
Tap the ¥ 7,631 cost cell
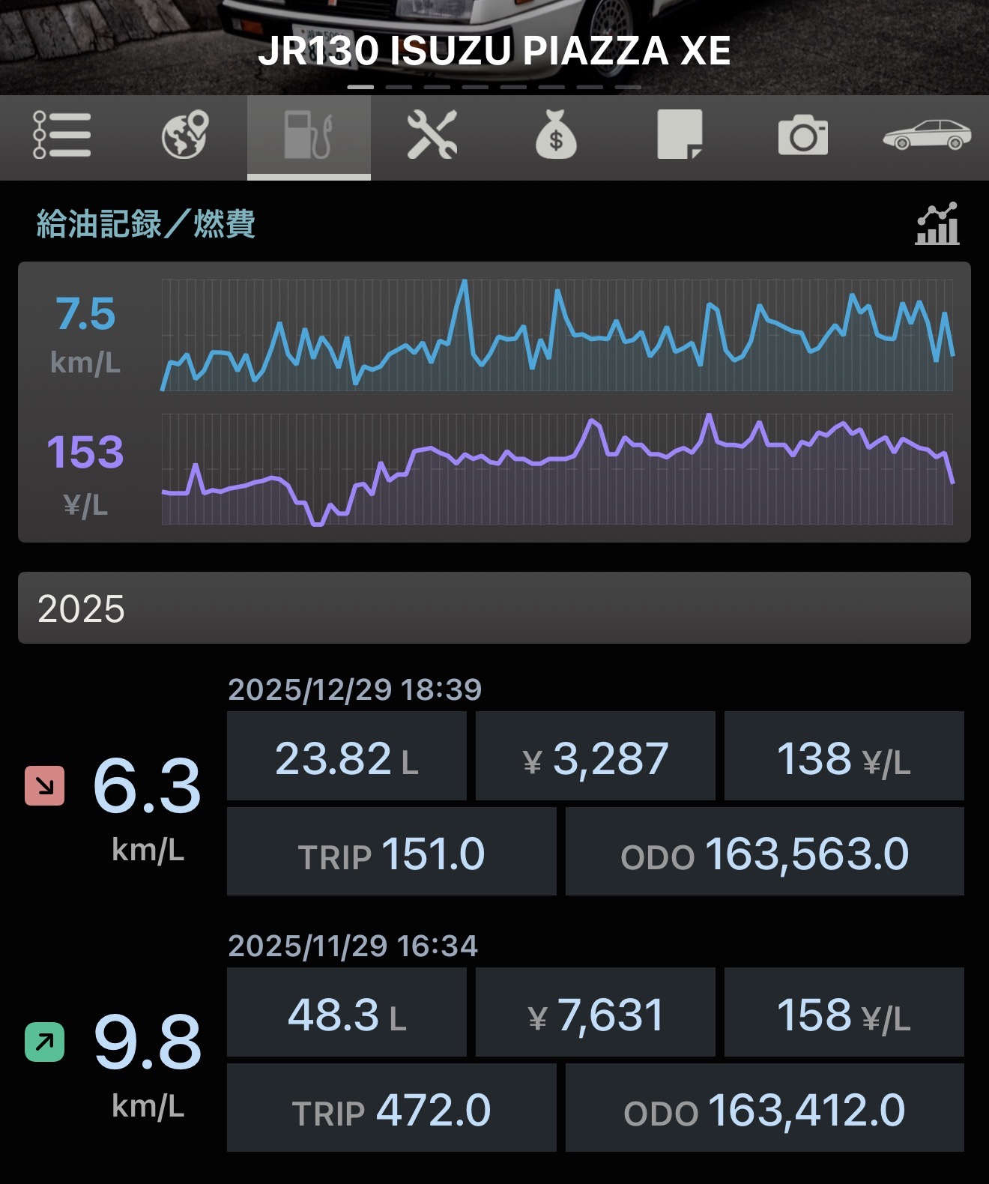(596, 1013)
